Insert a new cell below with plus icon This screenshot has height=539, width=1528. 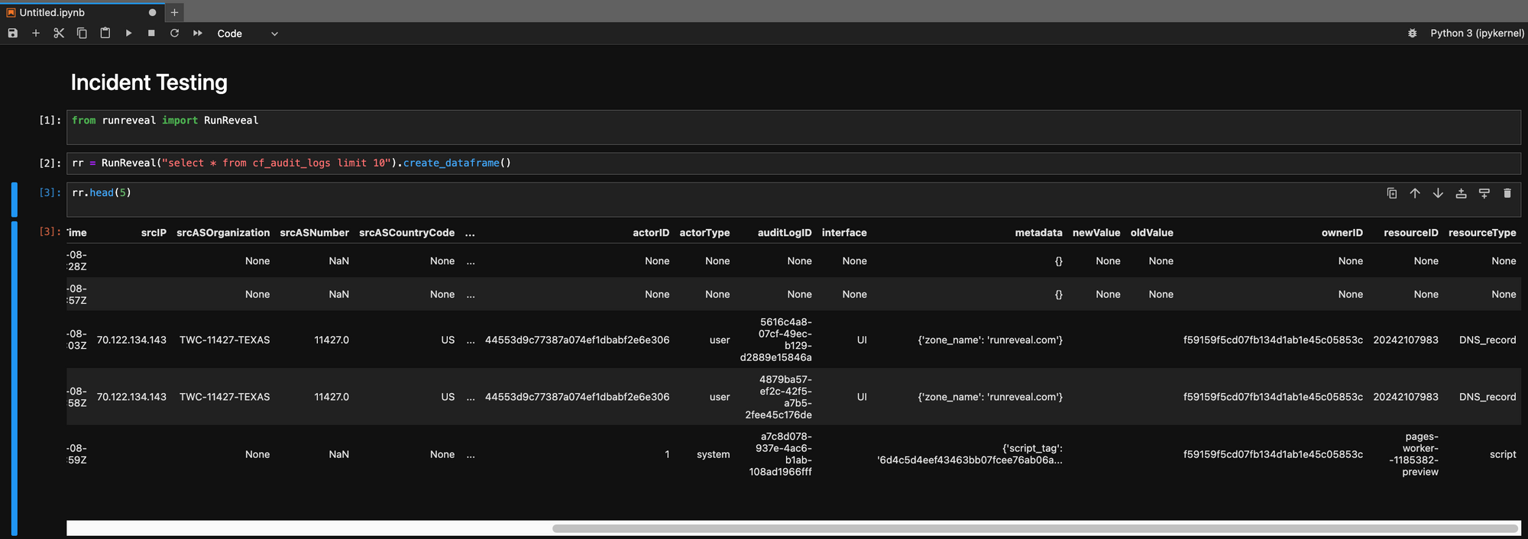36,34
